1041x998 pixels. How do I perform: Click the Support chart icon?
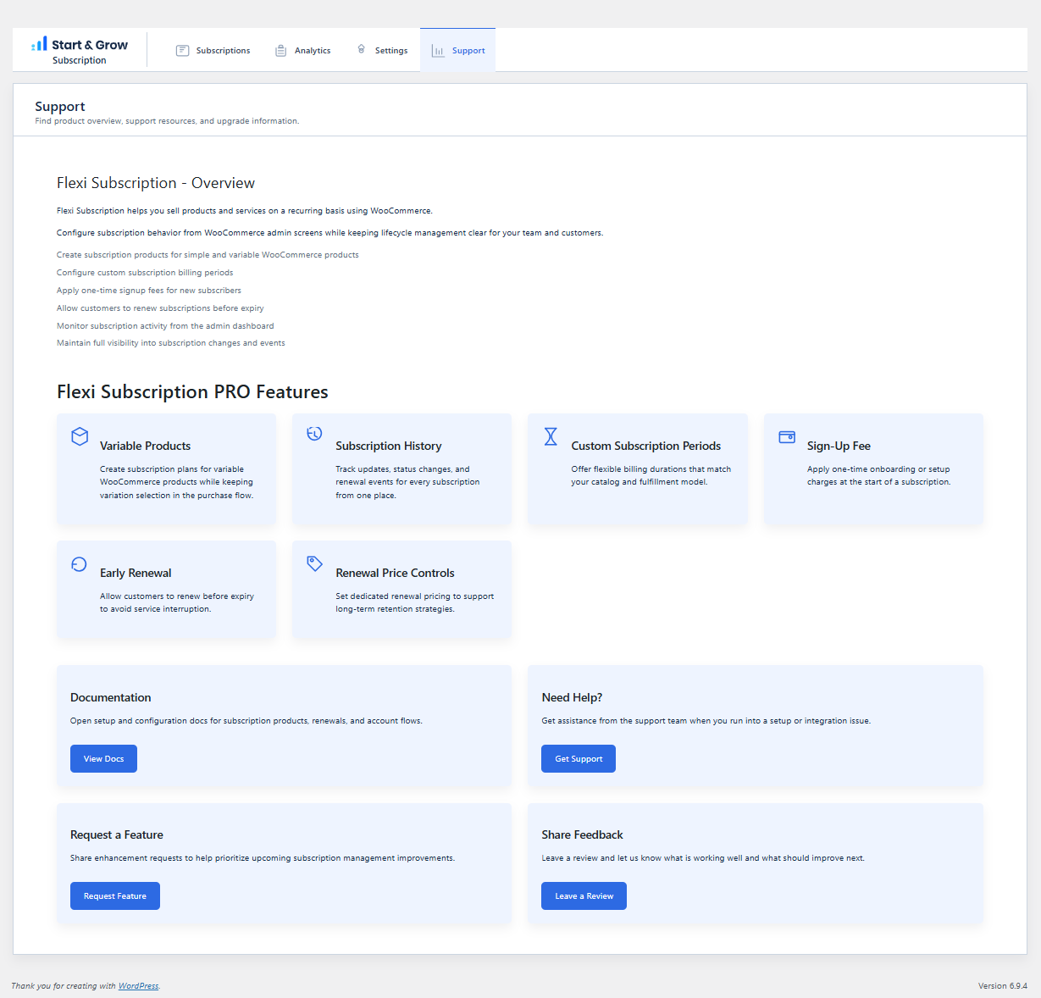pyautogui.click(x=438, y=51)
